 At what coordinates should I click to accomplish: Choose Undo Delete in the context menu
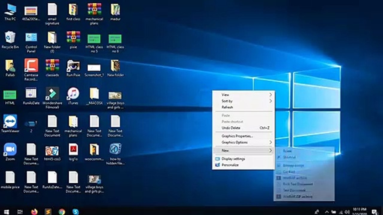coord(243,128)
